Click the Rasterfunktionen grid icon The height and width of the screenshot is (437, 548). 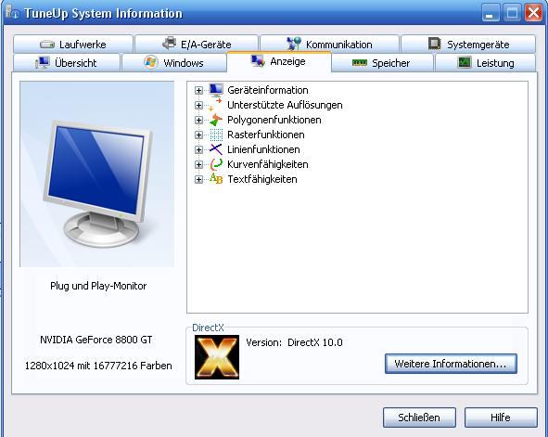pos(216,135)
